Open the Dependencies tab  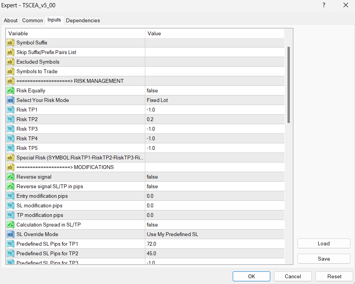pos(83,20)
